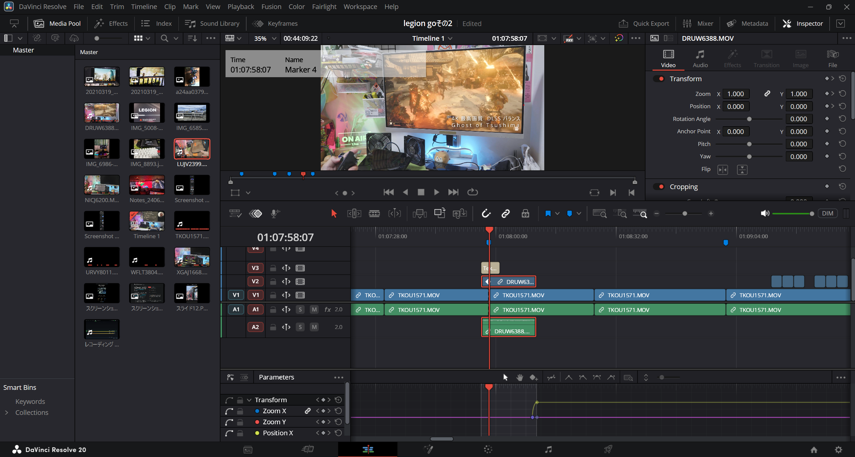Open the Fusion page from bottom bar
This screenshot has height=457, width=855.
point(428,449)
